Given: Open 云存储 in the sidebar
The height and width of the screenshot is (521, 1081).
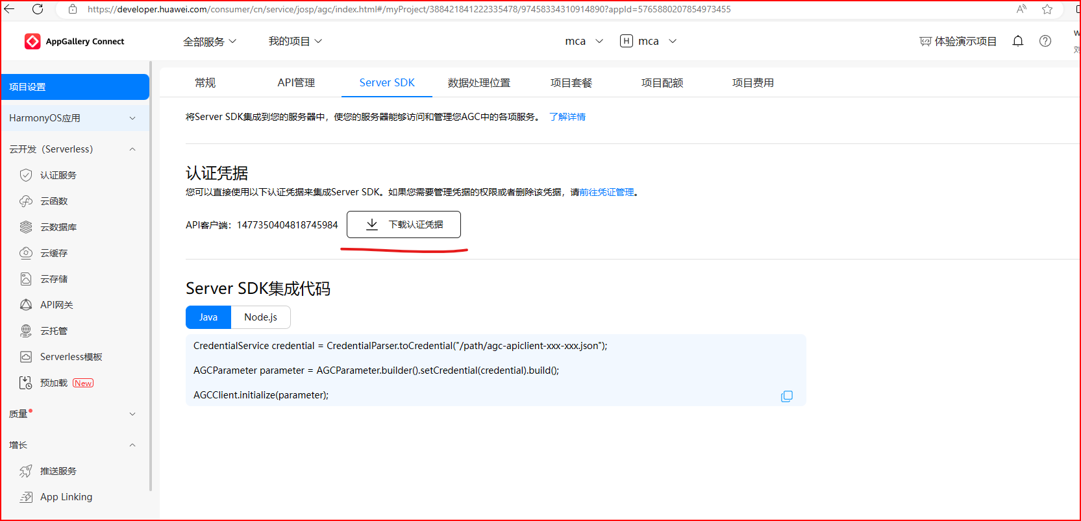Looking at the screenshot, I should point(54,279).
